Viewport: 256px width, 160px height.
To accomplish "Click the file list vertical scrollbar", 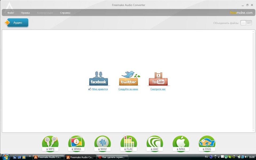I will tap(254, 81).
